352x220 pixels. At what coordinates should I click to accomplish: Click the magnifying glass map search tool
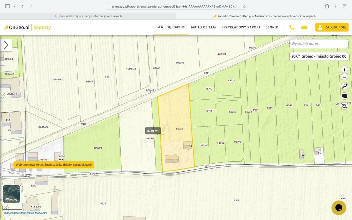coord(344,86)
